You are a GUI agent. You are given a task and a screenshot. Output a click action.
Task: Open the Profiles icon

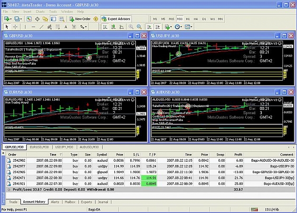pyautogui.click(x=17, y=19)
